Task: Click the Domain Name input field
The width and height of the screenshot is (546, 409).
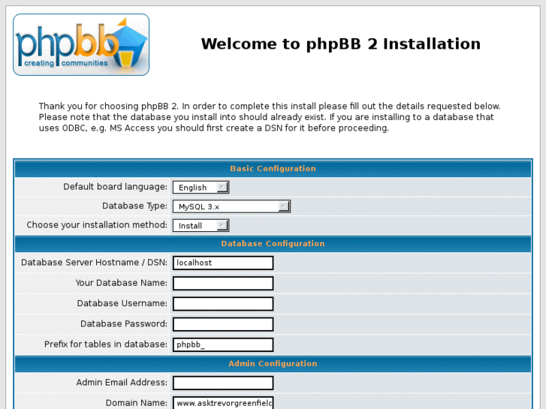Action: (x=223, y=403)
